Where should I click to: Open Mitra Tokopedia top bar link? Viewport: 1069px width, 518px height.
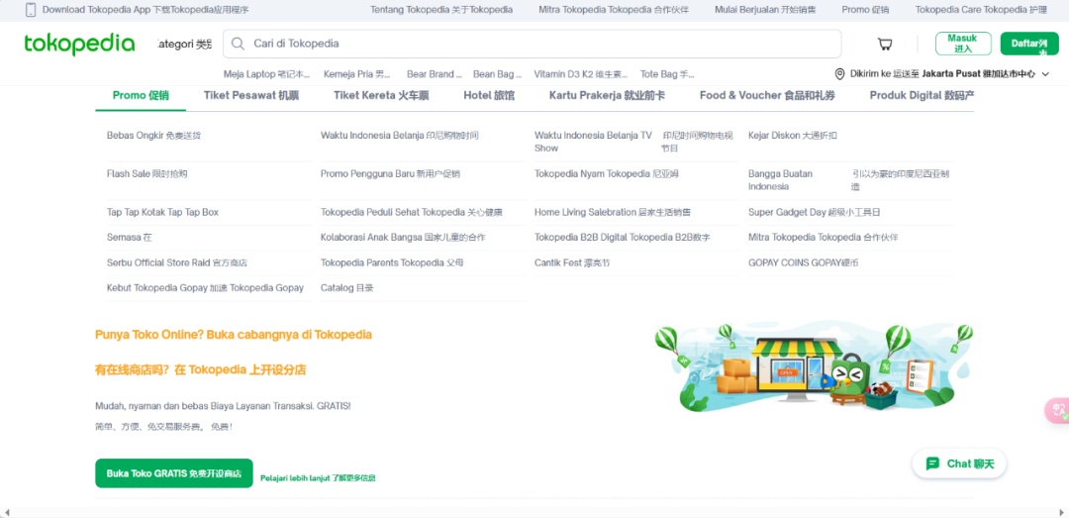pyautogui.click(x=614, y=10)
